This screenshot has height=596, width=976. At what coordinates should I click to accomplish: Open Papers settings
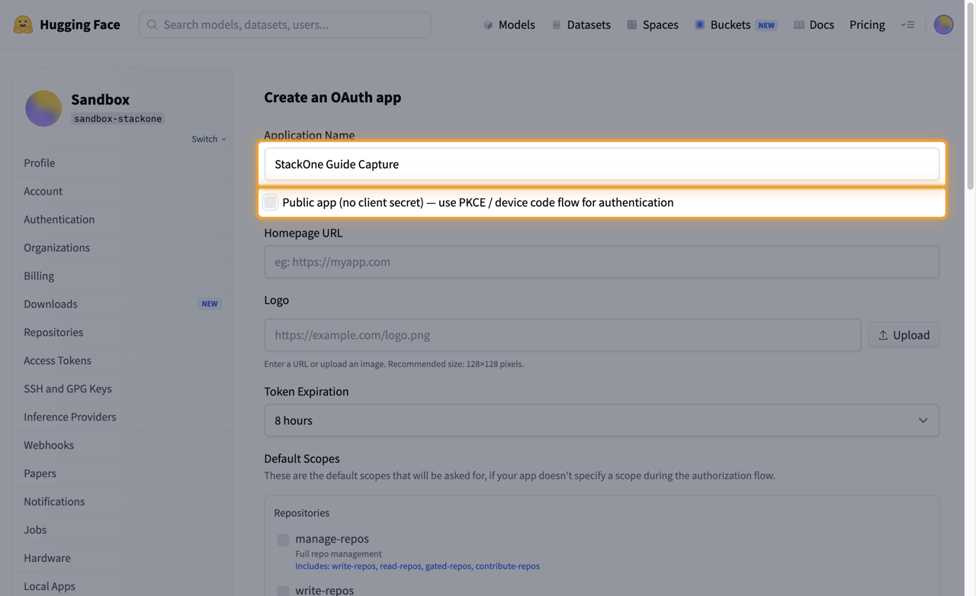(x=123, y=473)
